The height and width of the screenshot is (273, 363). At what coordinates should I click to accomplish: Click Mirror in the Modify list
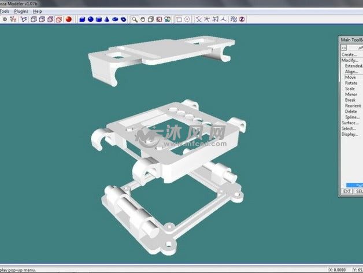click(x=351, y=94)
